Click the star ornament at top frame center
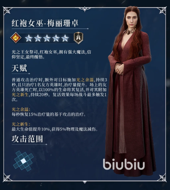The width and height of the screenshot is (170, 190). tap(85, 8)
